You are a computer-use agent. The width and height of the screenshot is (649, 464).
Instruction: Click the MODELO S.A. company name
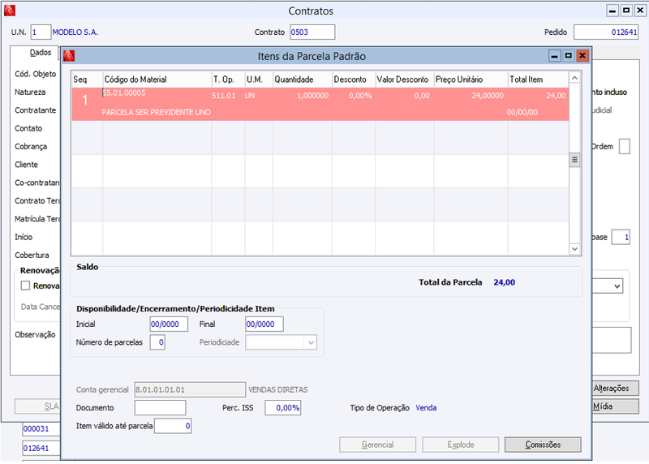(75, 32)
